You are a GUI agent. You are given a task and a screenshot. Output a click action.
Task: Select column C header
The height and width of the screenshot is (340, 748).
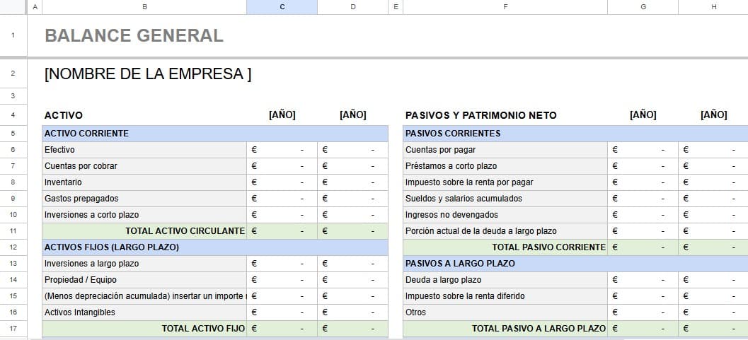[282, 7]
